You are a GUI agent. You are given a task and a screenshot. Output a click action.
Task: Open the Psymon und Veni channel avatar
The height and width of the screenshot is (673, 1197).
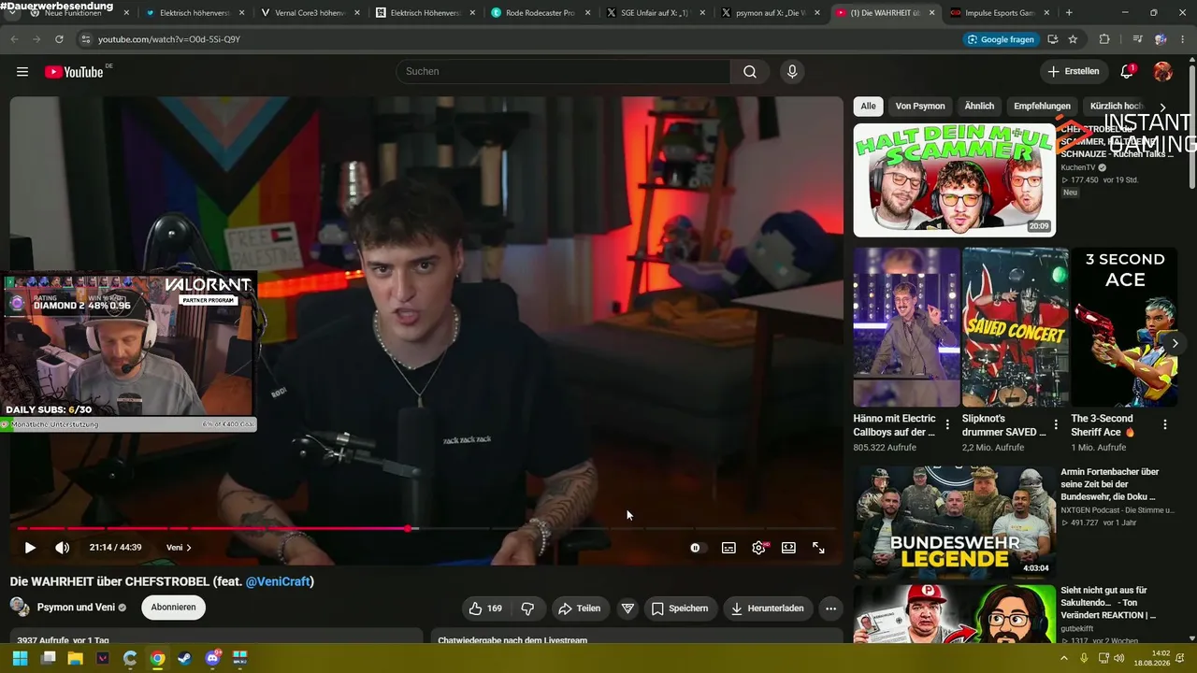20,608
